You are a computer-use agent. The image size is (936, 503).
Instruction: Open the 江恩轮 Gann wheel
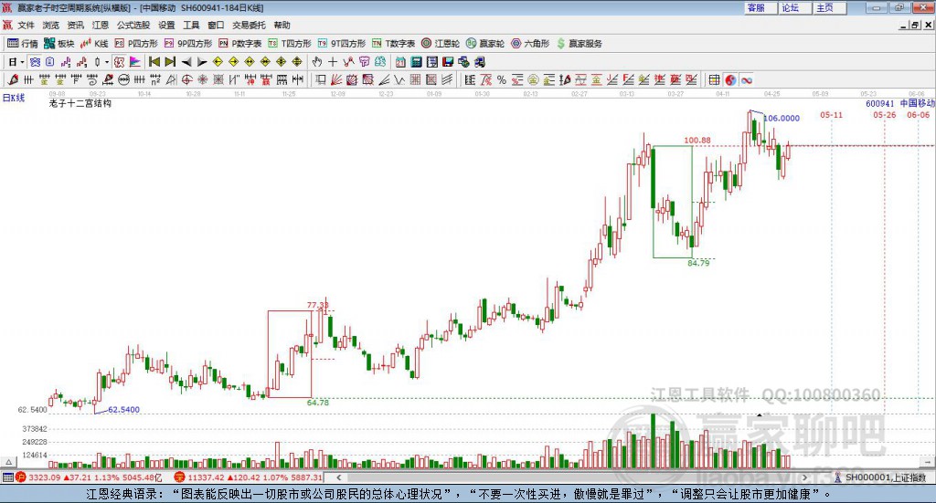point(441,44)
